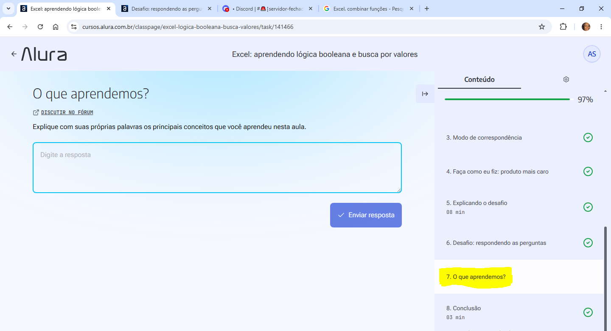This screenshot has width=611, height=331.
Task: Open the tab search dropdown arrow
Action: tap(8, 8)
